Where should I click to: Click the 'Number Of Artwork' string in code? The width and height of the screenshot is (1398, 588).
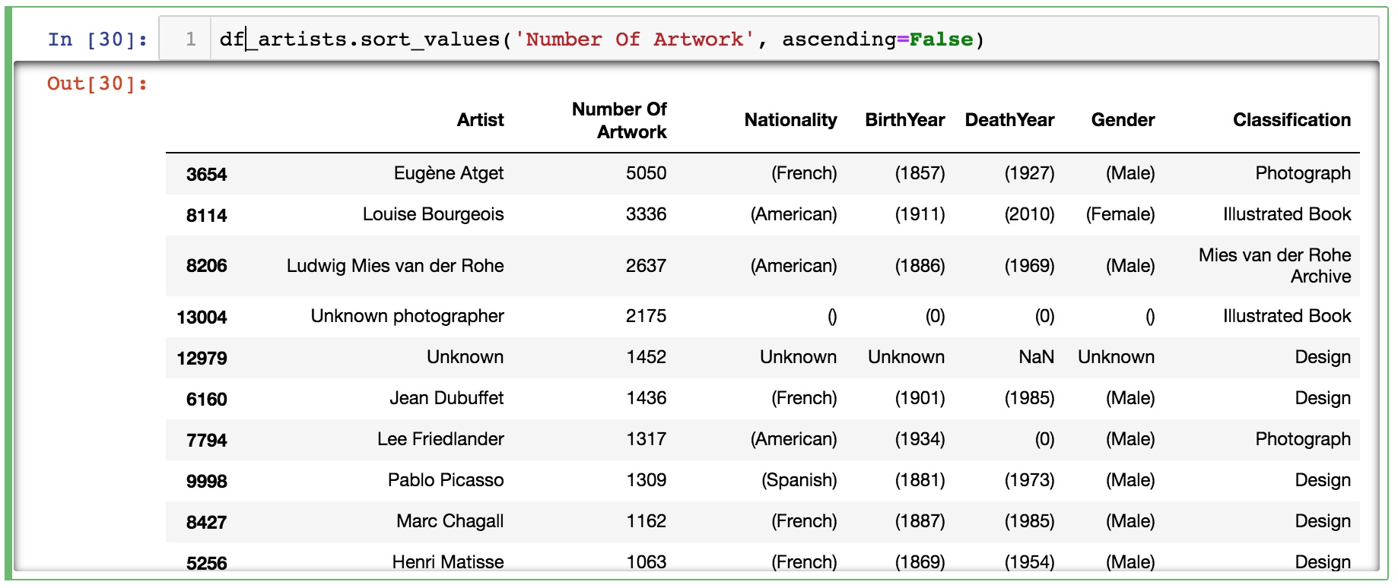634,40
